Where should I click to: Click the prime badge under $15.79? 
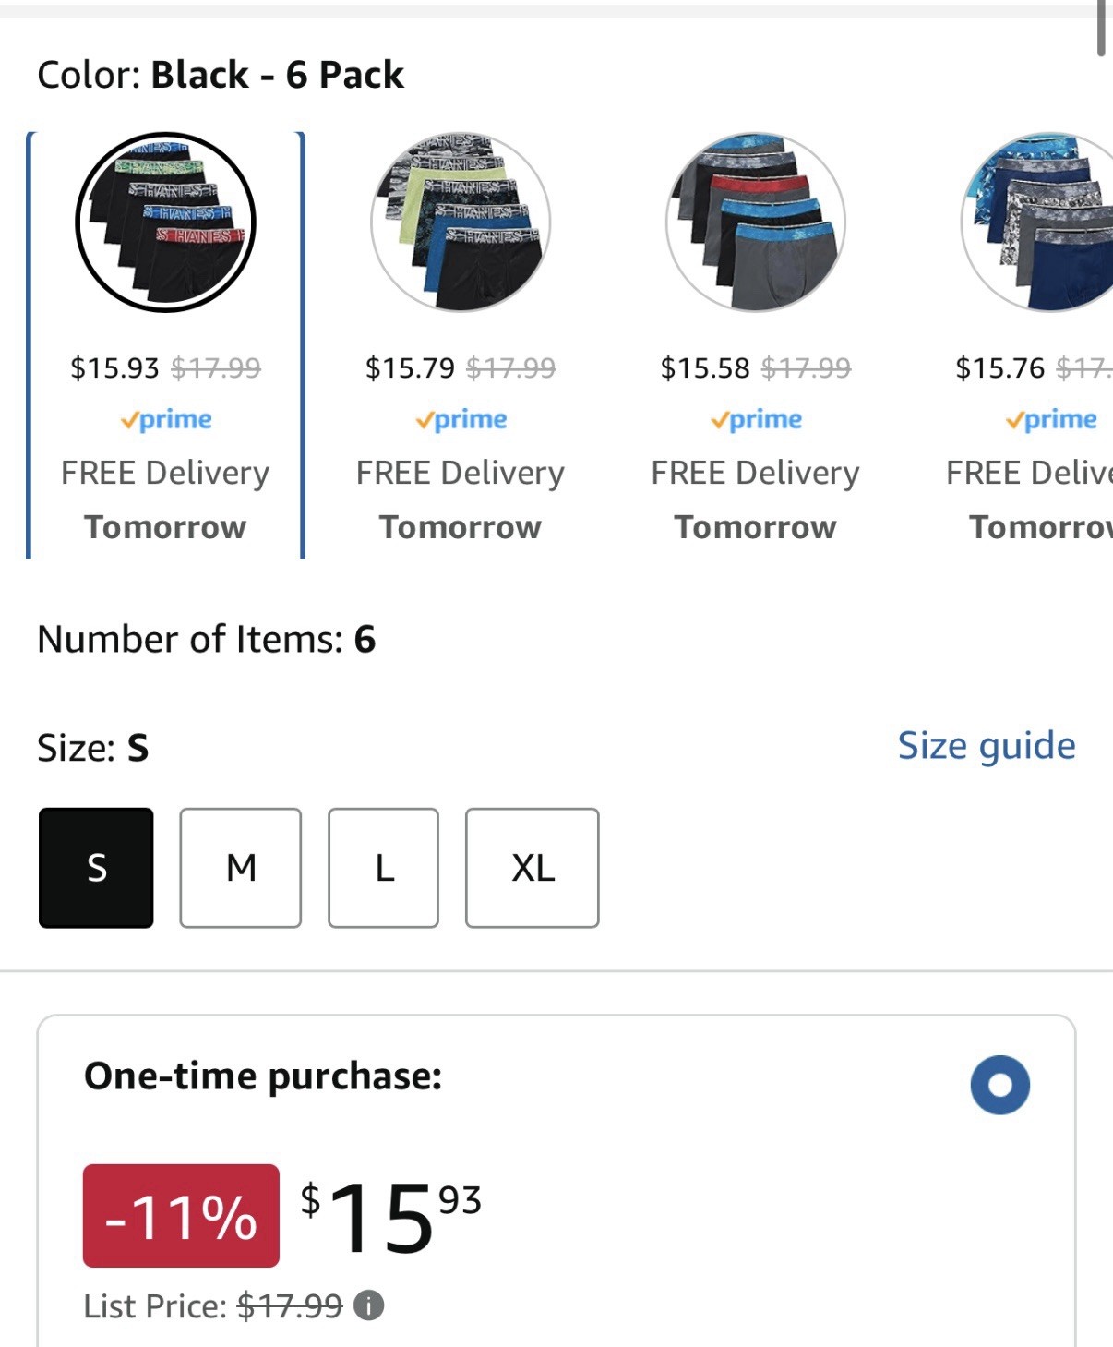coord(461,420)
